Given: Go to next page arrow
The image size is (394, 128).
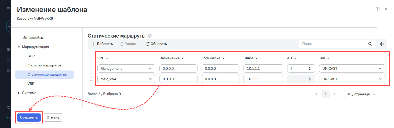Looking at the screenshot, I should point(334,94).
